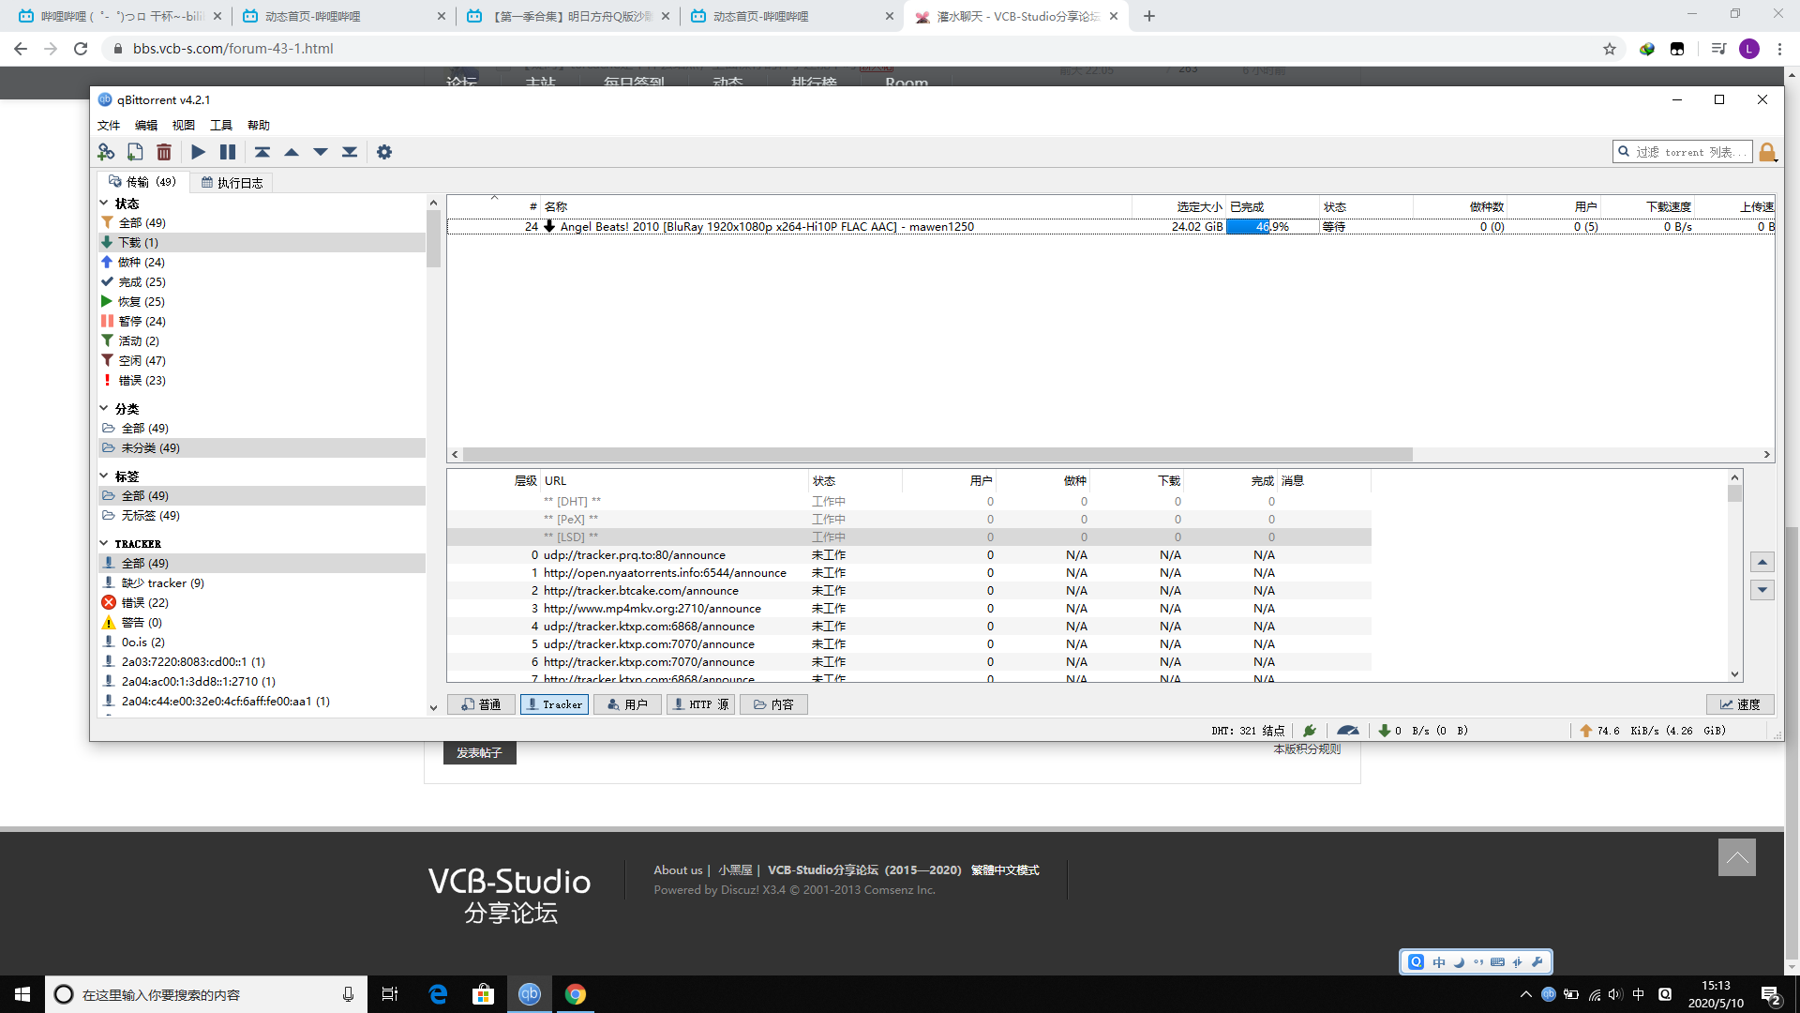Click the add torrent link icon
Screen dimensions: 1800x1013
click(x=106, y=152)
